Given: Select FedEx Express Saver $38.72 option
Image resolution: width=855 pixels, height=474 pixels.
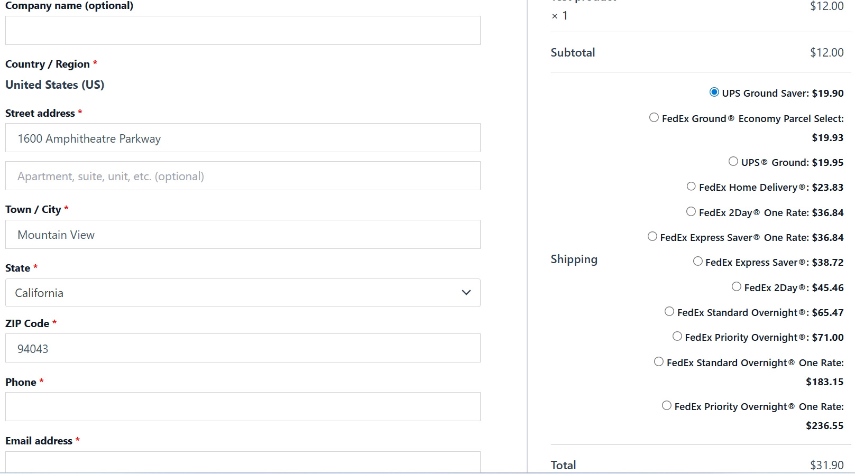Looking at the screenshot, I should [x=698, y=262].
